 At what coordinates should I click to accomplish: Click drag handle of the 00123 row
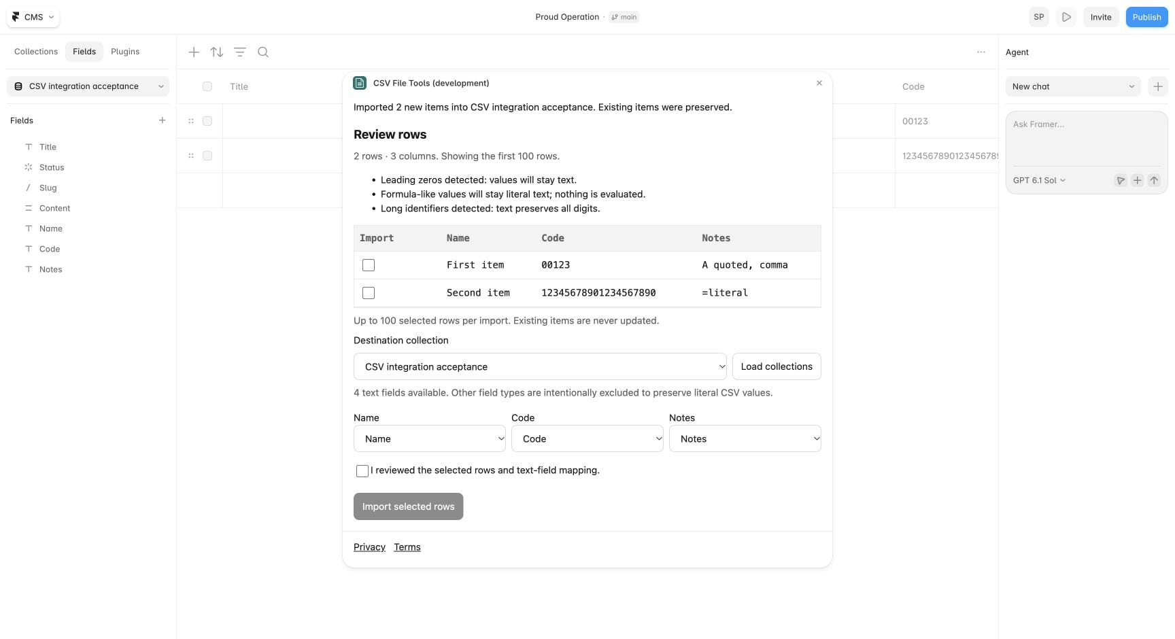pos(191,121)
